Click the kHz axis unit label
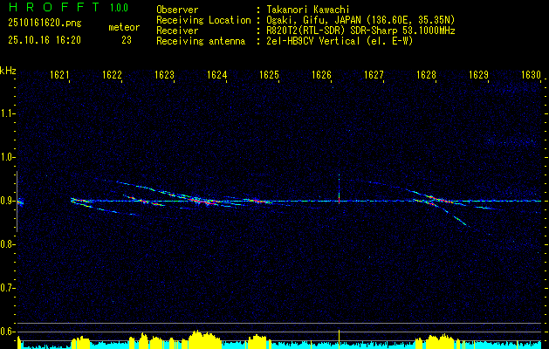This screenshot has height=349, width=549. (8, 71)
